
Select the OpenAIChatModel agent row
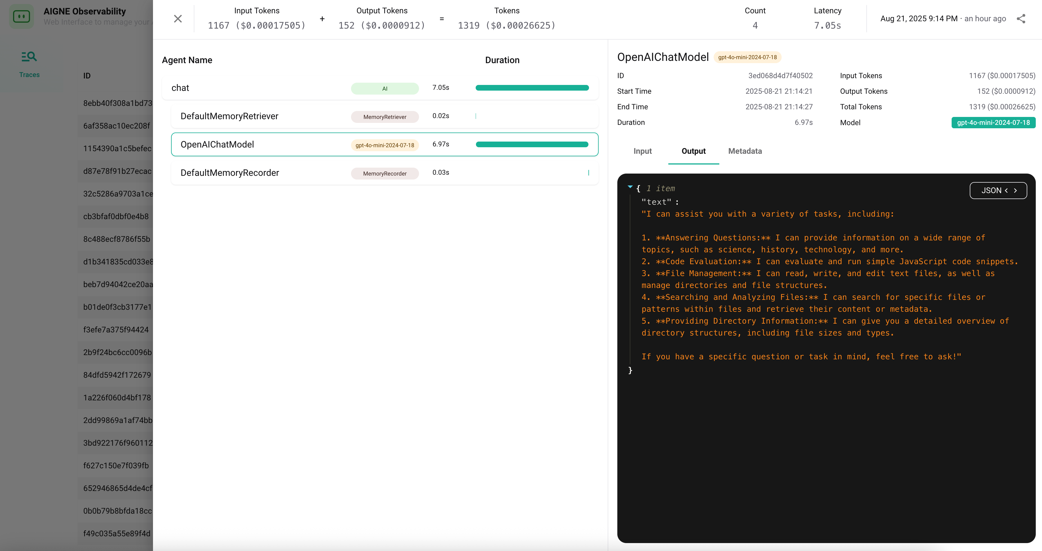click(259, 144)
